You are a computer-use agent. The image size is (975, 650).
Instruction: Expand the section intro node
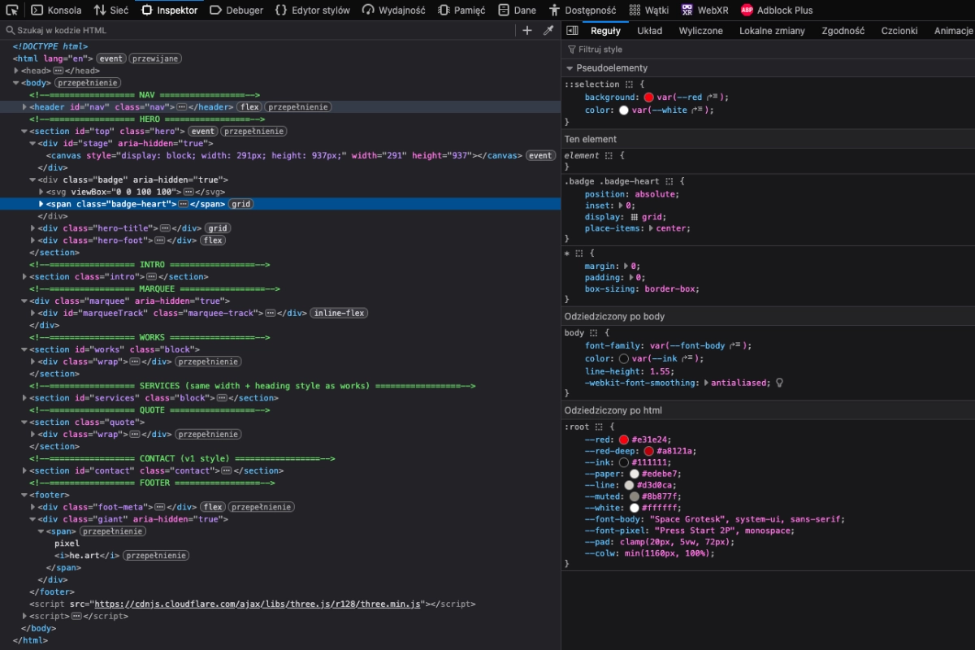24,277
